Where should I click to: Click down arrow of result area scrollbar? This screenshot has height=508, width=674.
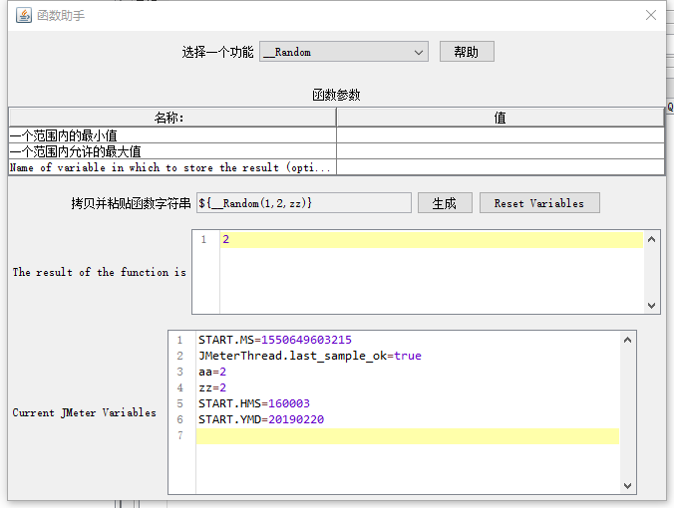[652, 306]
